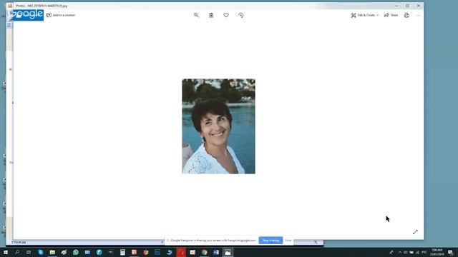The height and width of the screenshot is (257, 458).
Task: Print the photo using the printer icon
Action: tap(406, 15)
